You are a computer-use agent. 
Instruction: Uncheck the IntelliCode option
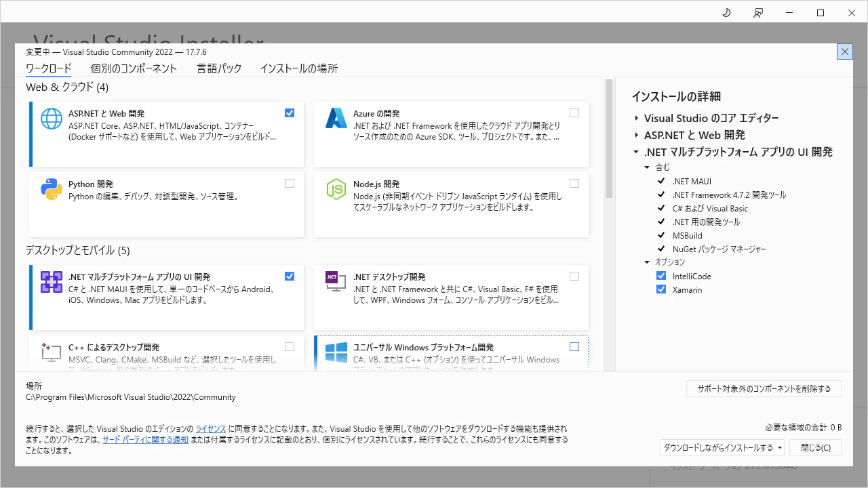click(661, 276)
